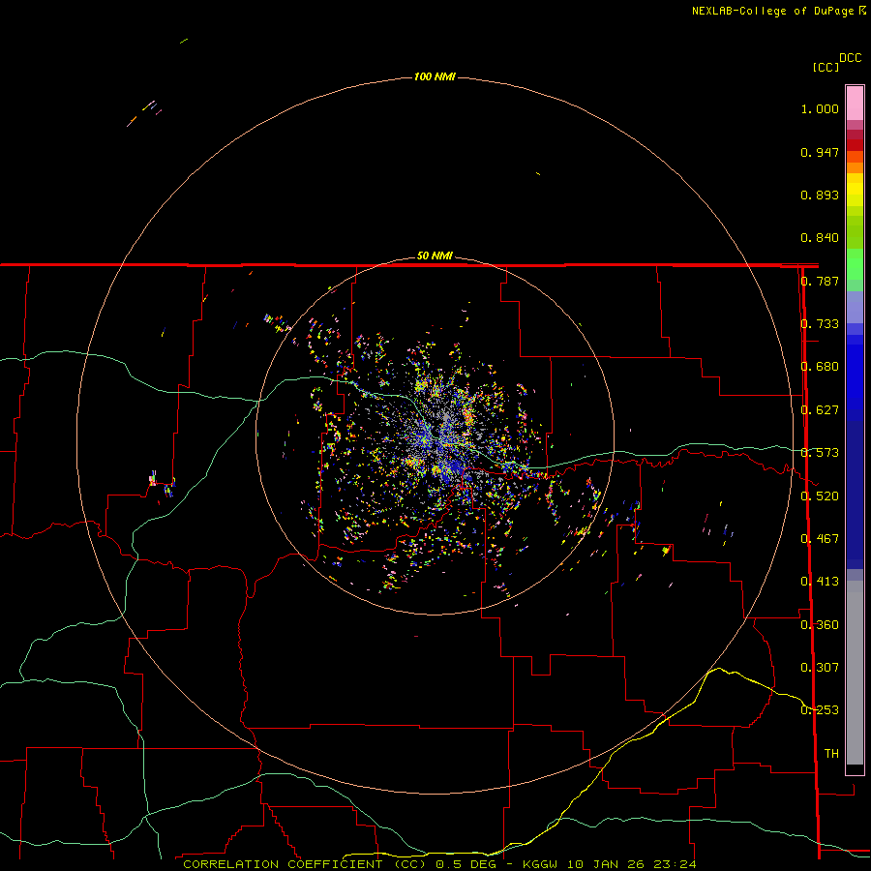The height and width of the screenshot is (871, 871).
Task: Click the 0.413 legend value
Action: (x=820, y=582)
